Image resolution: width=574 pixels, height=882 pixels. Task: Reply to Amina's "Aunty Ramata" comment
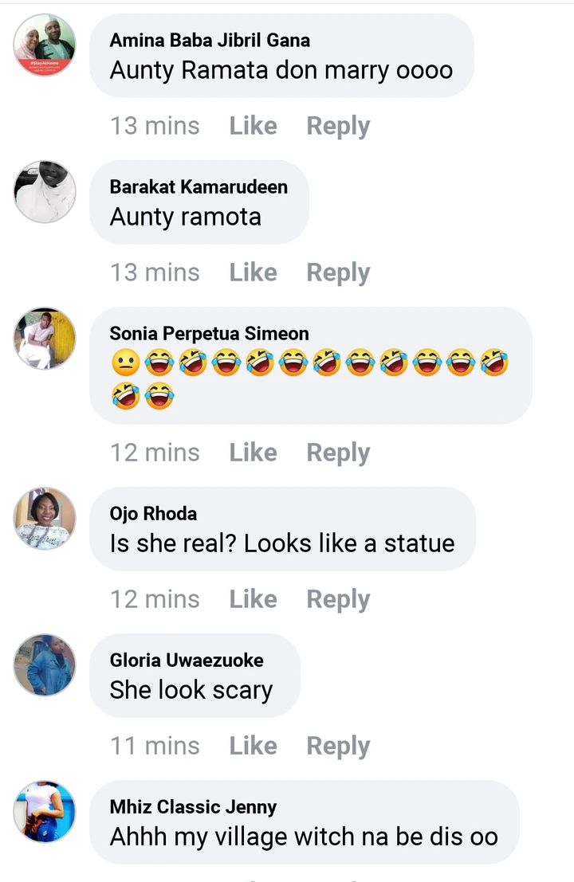(338, 126)
